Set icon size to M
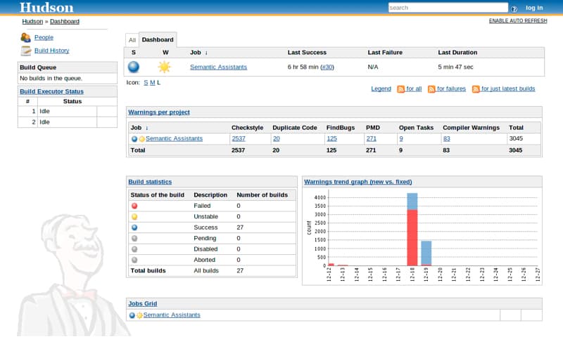Screen dimensions: 563x337 [x=153, y=83]
